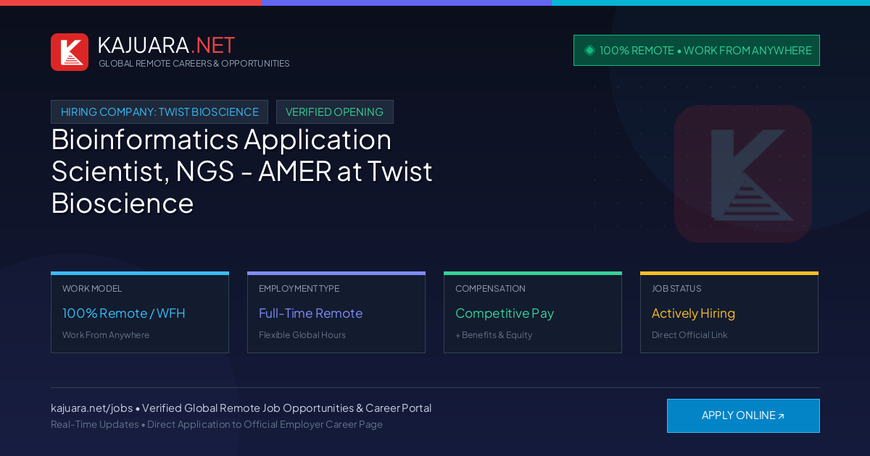This screenshot has height=456, width=870.
Task: Click the 'Direct Official Link' subtext
Action: pyautogui.click(x=689, y=335)
